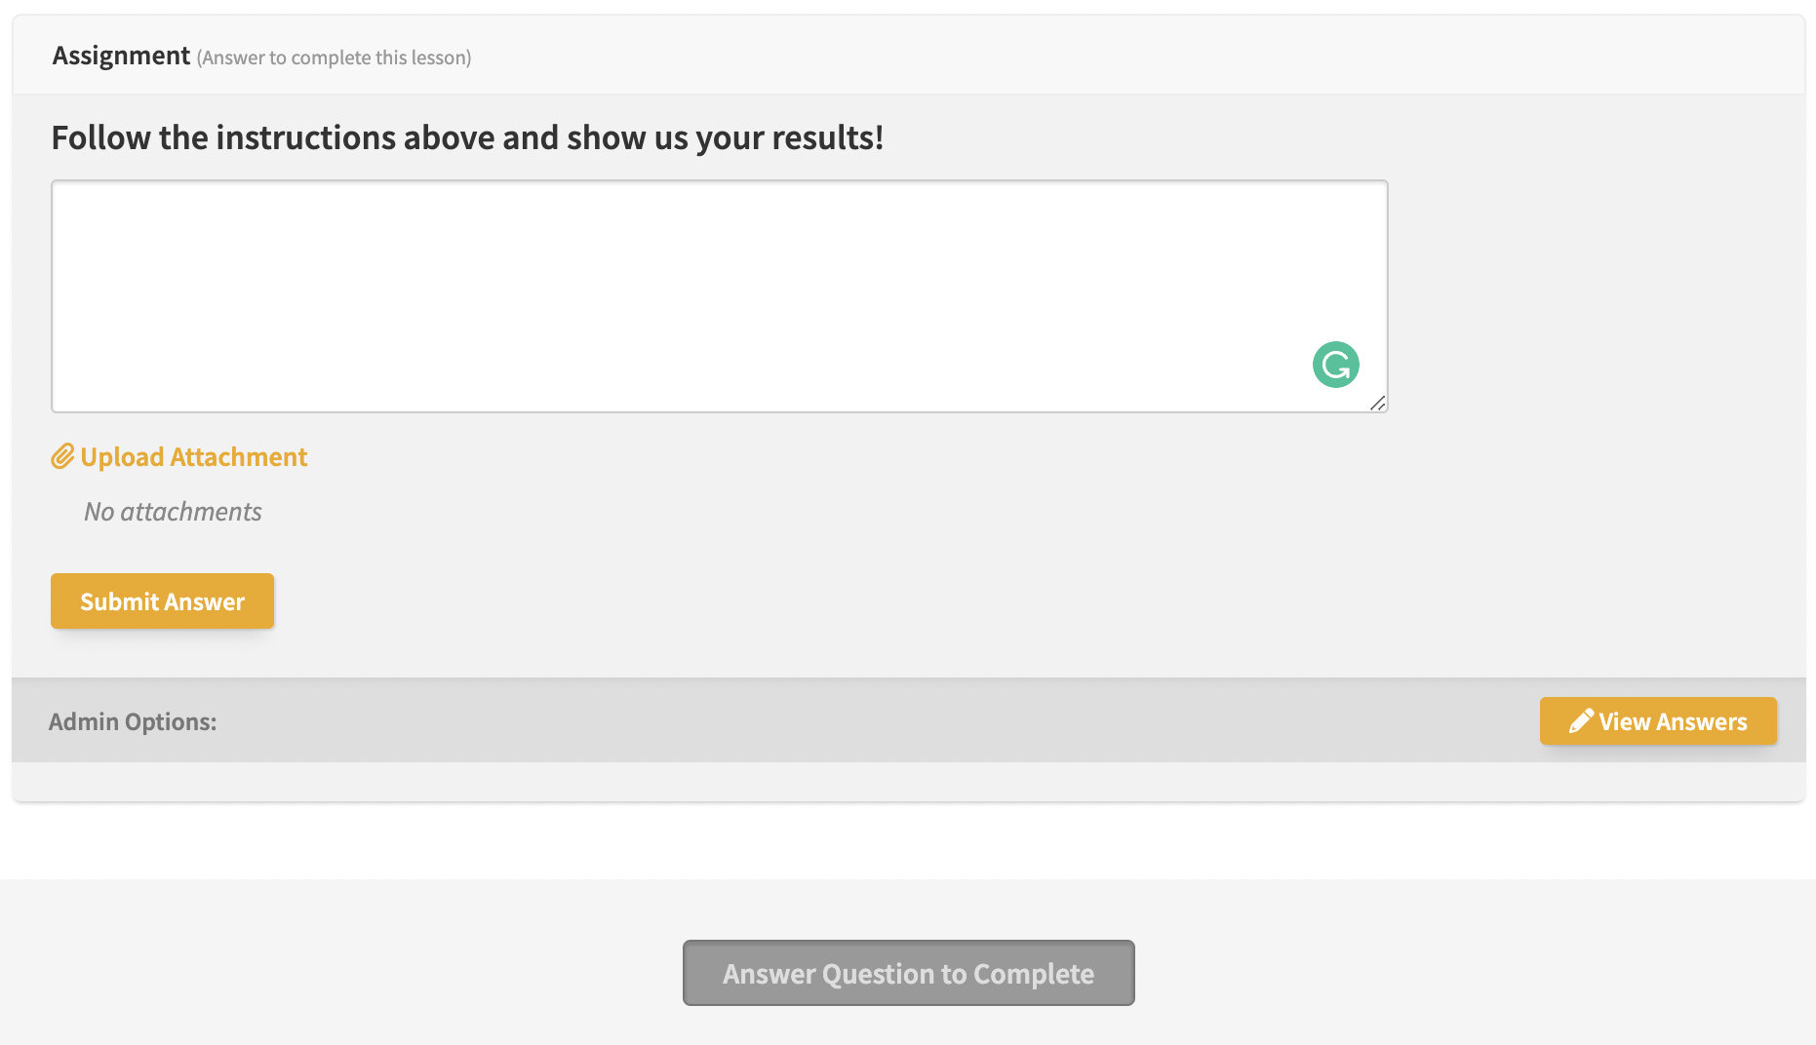Click the pencil icon on View Answers
This screenshot has height=1045, width=1816.
(x=1581, y=720)
